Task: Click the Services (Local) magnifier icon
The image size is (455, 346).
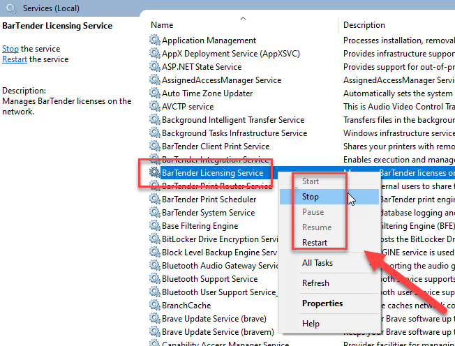Action: (10, 8)
